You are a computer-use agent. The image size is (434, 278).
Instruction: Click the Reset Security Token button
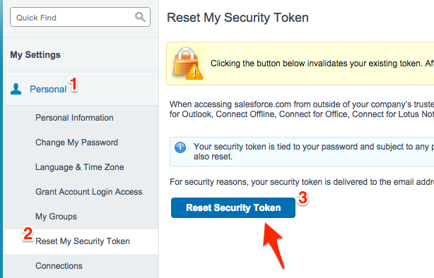tap(233, 208)
